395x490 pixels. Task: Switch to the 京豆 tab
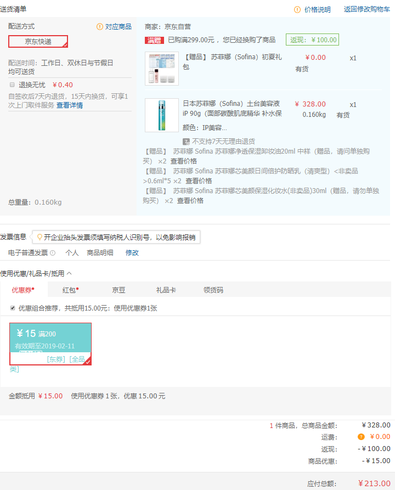click(x=119, y=290)
